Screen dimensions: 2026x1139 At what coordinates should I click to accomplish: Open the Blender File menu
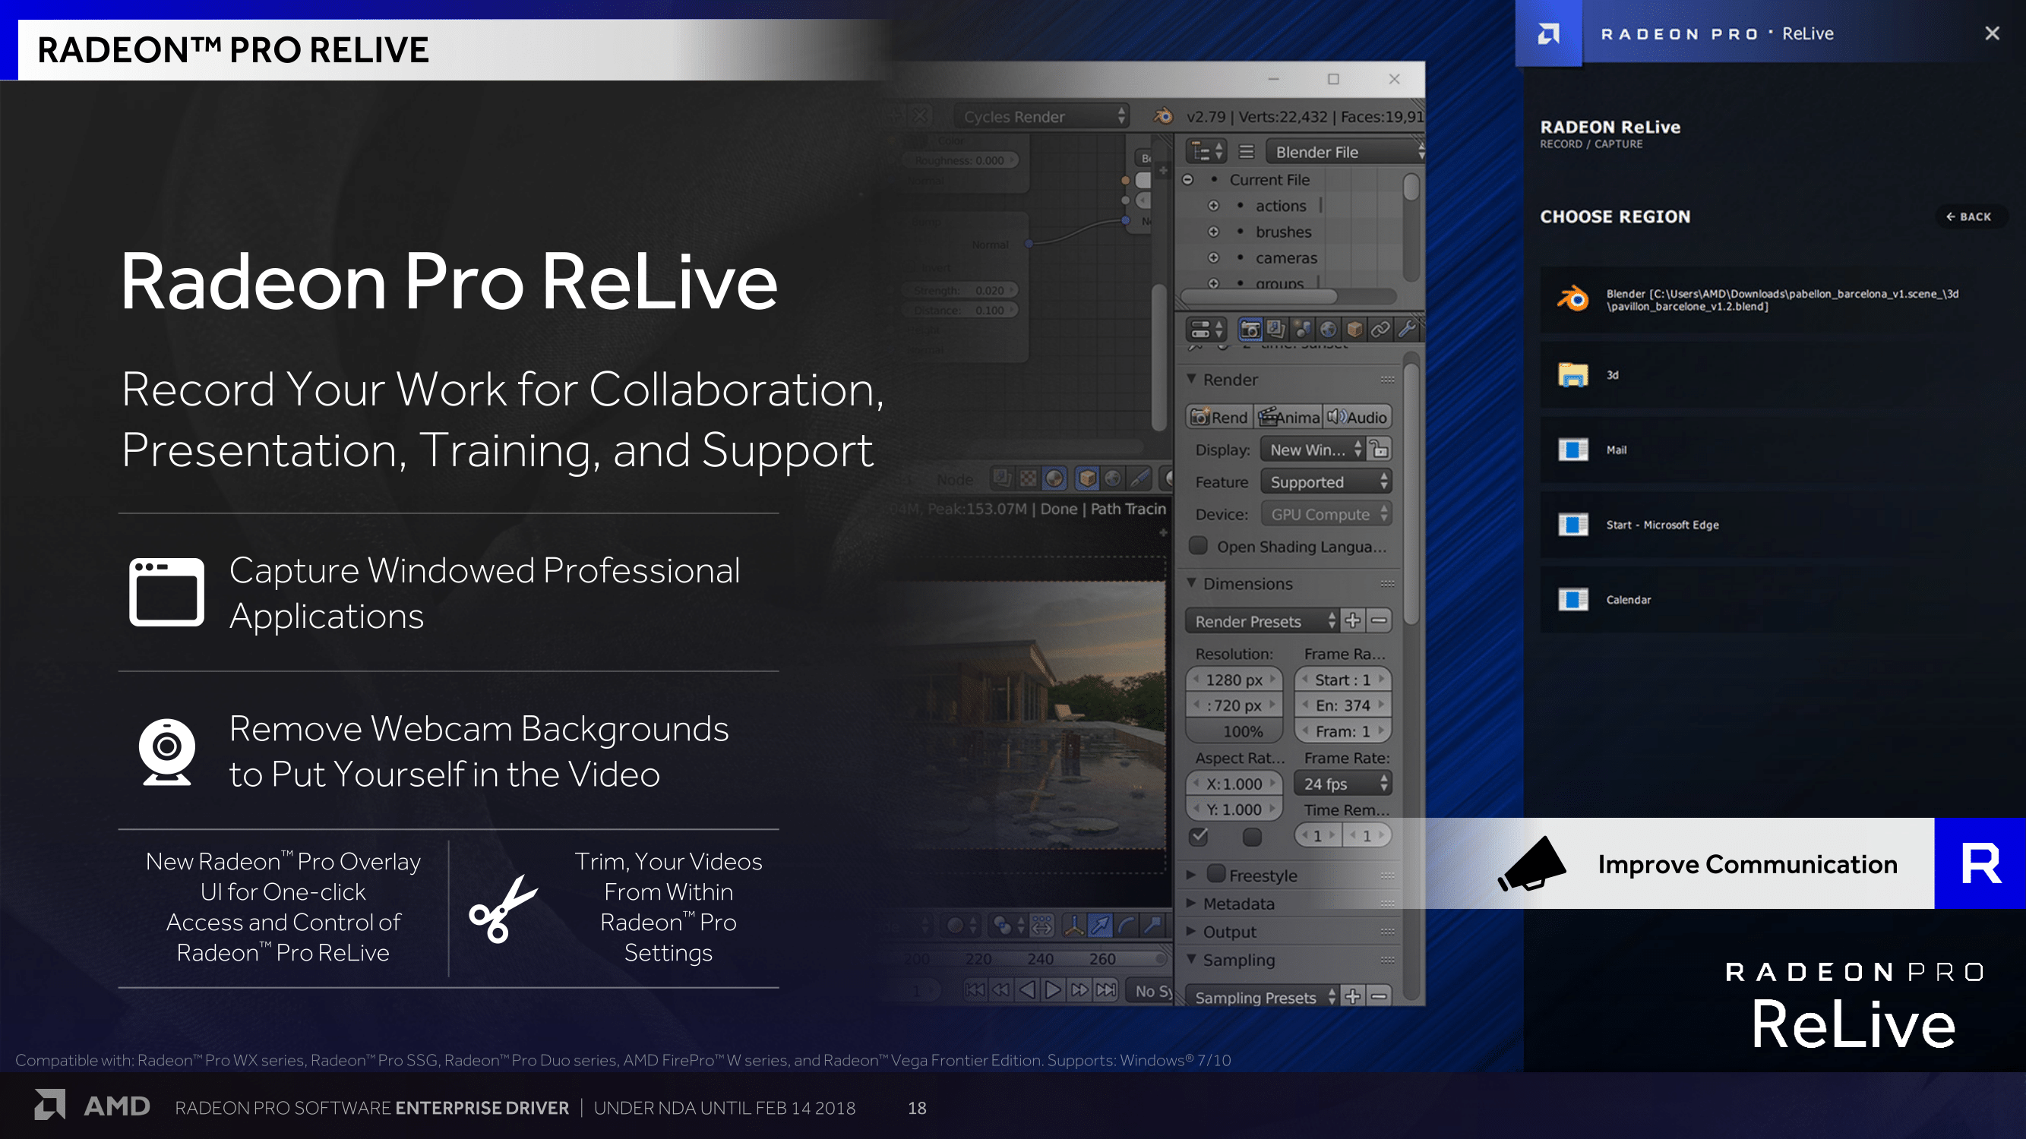point(1322,150)
